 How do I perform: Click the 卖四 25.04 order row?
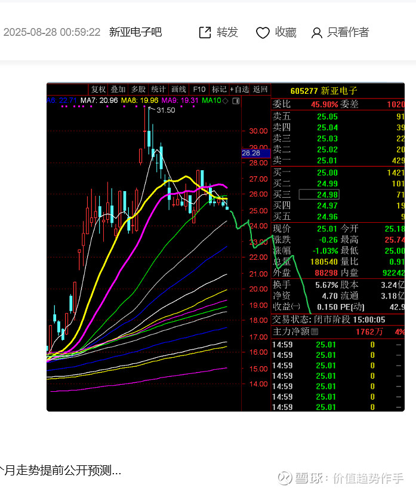pyautogui.click(x=338, y=127)
